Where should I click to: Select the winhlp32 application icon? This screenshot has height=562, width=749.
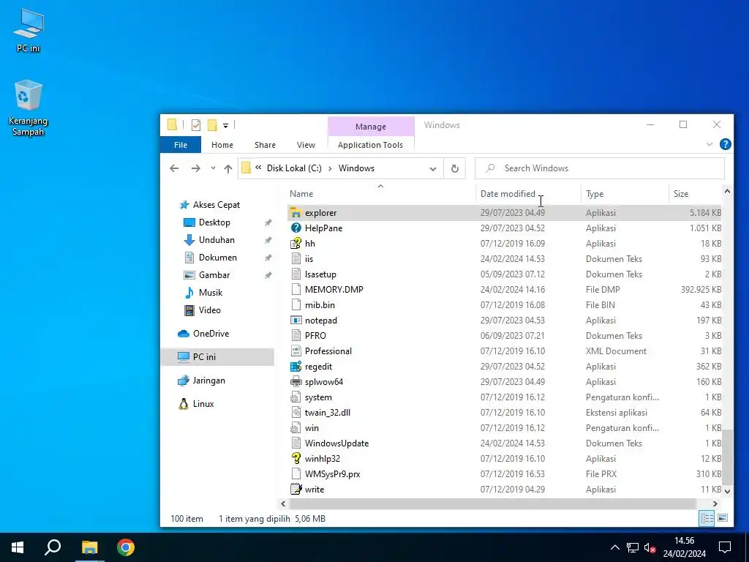(x=296, y=459)
